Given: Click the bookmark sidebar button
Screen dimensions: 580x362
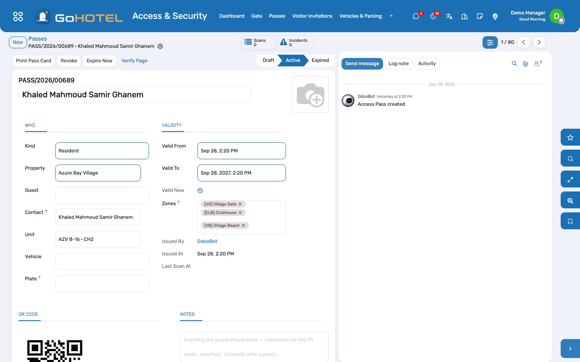Looking at the screenshot, I should pyautogui.click(x=570, y=221).
